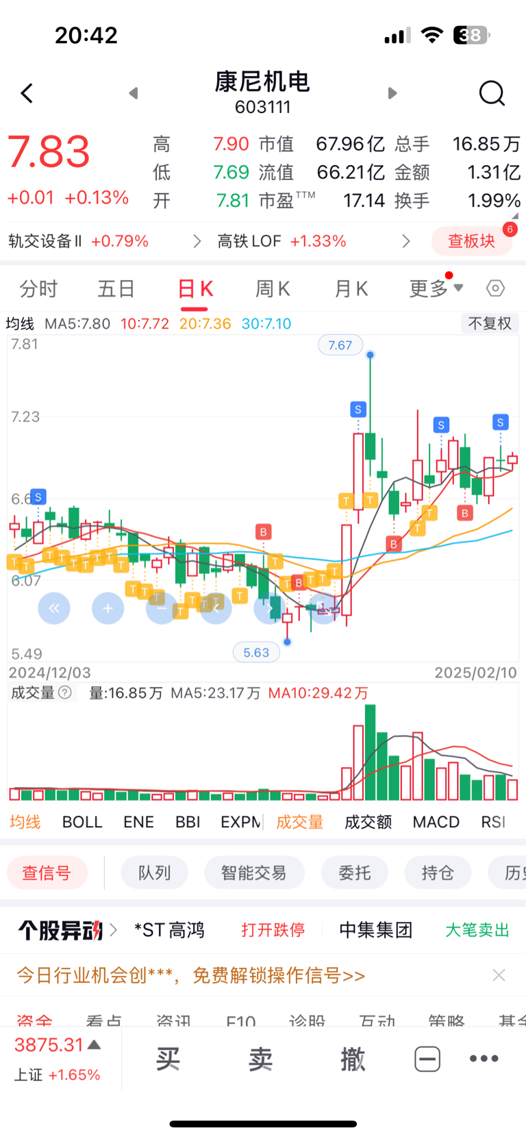The height and width of the screenshot is (1139, 526).
Task: Tap the 查板块 button
Action: point(472,241)
